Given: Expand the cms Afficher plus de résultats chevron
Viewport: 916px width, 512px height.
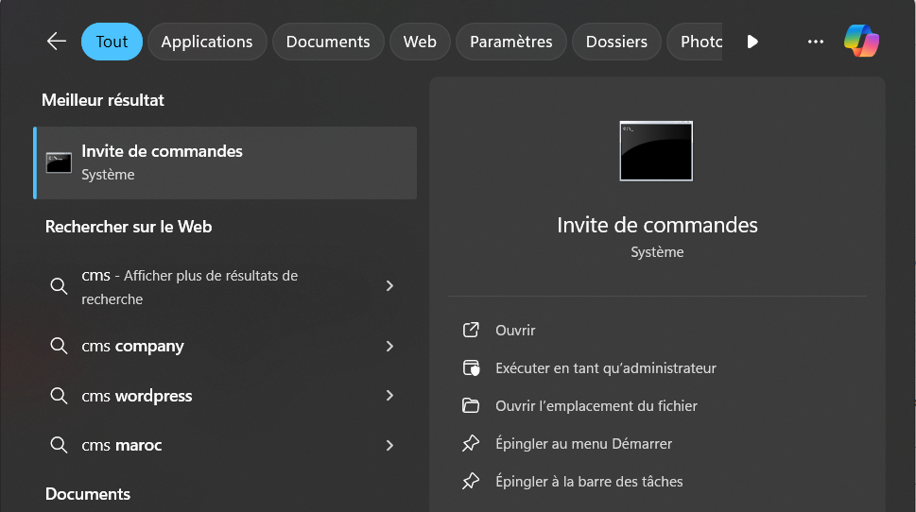Looking at the screenshot, I should [389, 286].
